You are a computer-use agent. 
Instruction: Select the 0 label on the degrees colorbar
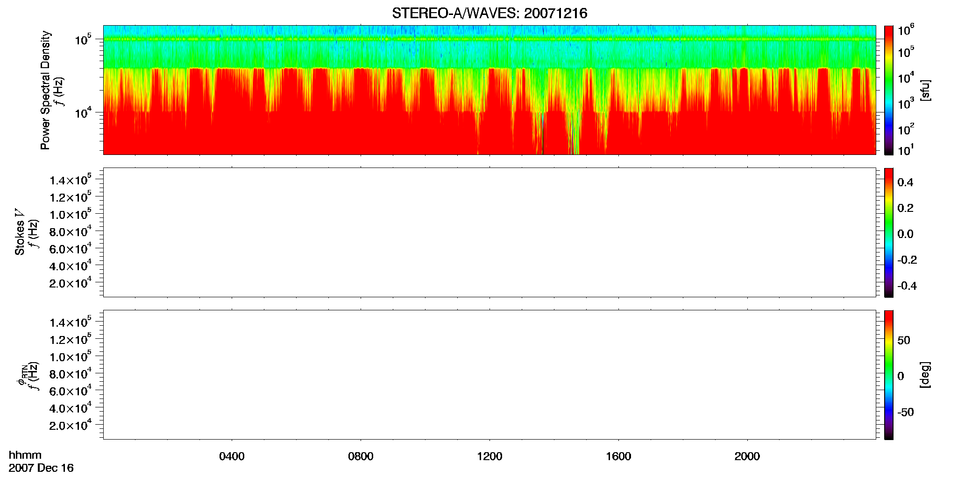coord(901,376)
